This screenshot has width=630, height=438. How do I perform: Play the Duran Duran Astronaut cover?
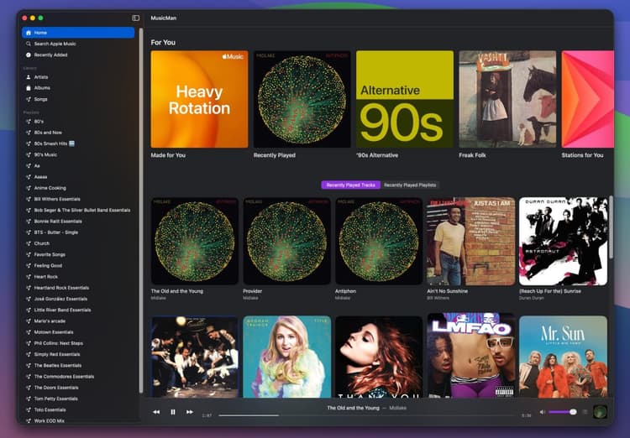tap(564, 242)
